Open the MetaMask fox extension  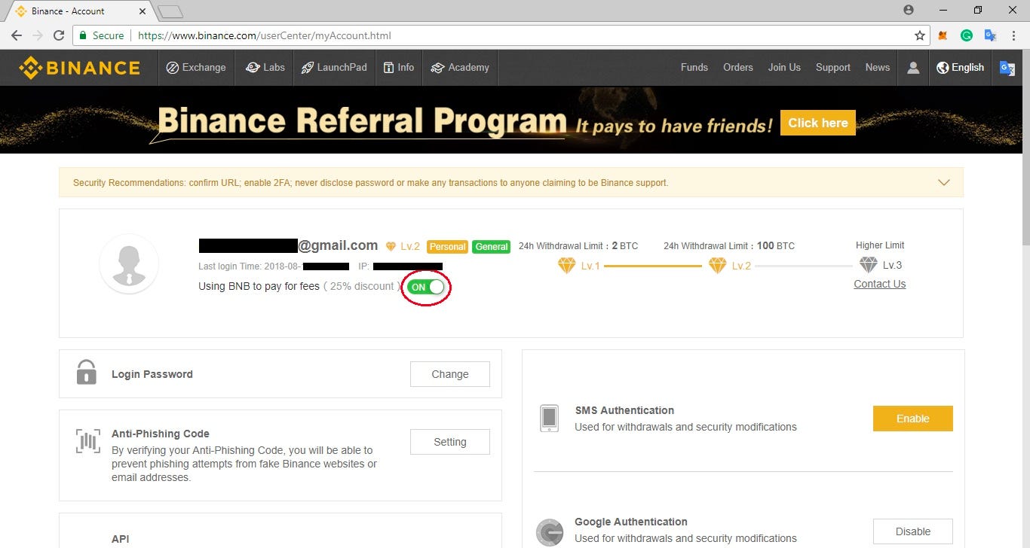click(943, 35)
